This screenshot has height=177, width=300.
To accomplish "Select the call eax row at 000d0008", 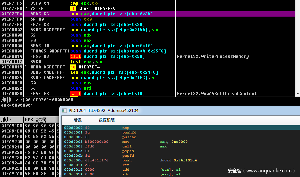I will click(x=127, y=146).
